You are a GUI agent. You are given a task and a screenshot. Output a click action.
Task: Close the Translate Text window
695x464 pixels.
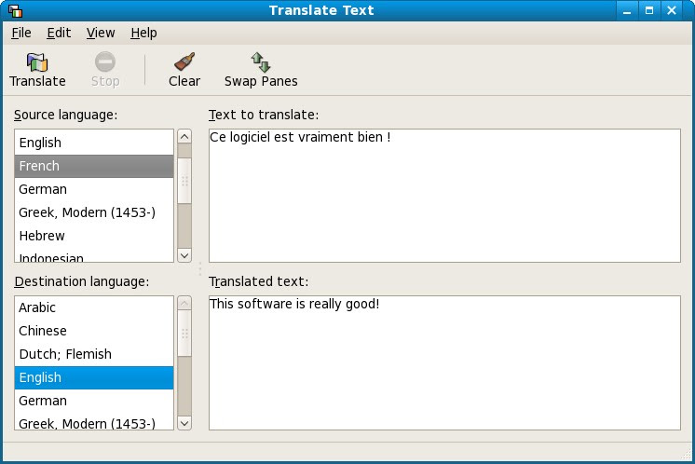672,10
